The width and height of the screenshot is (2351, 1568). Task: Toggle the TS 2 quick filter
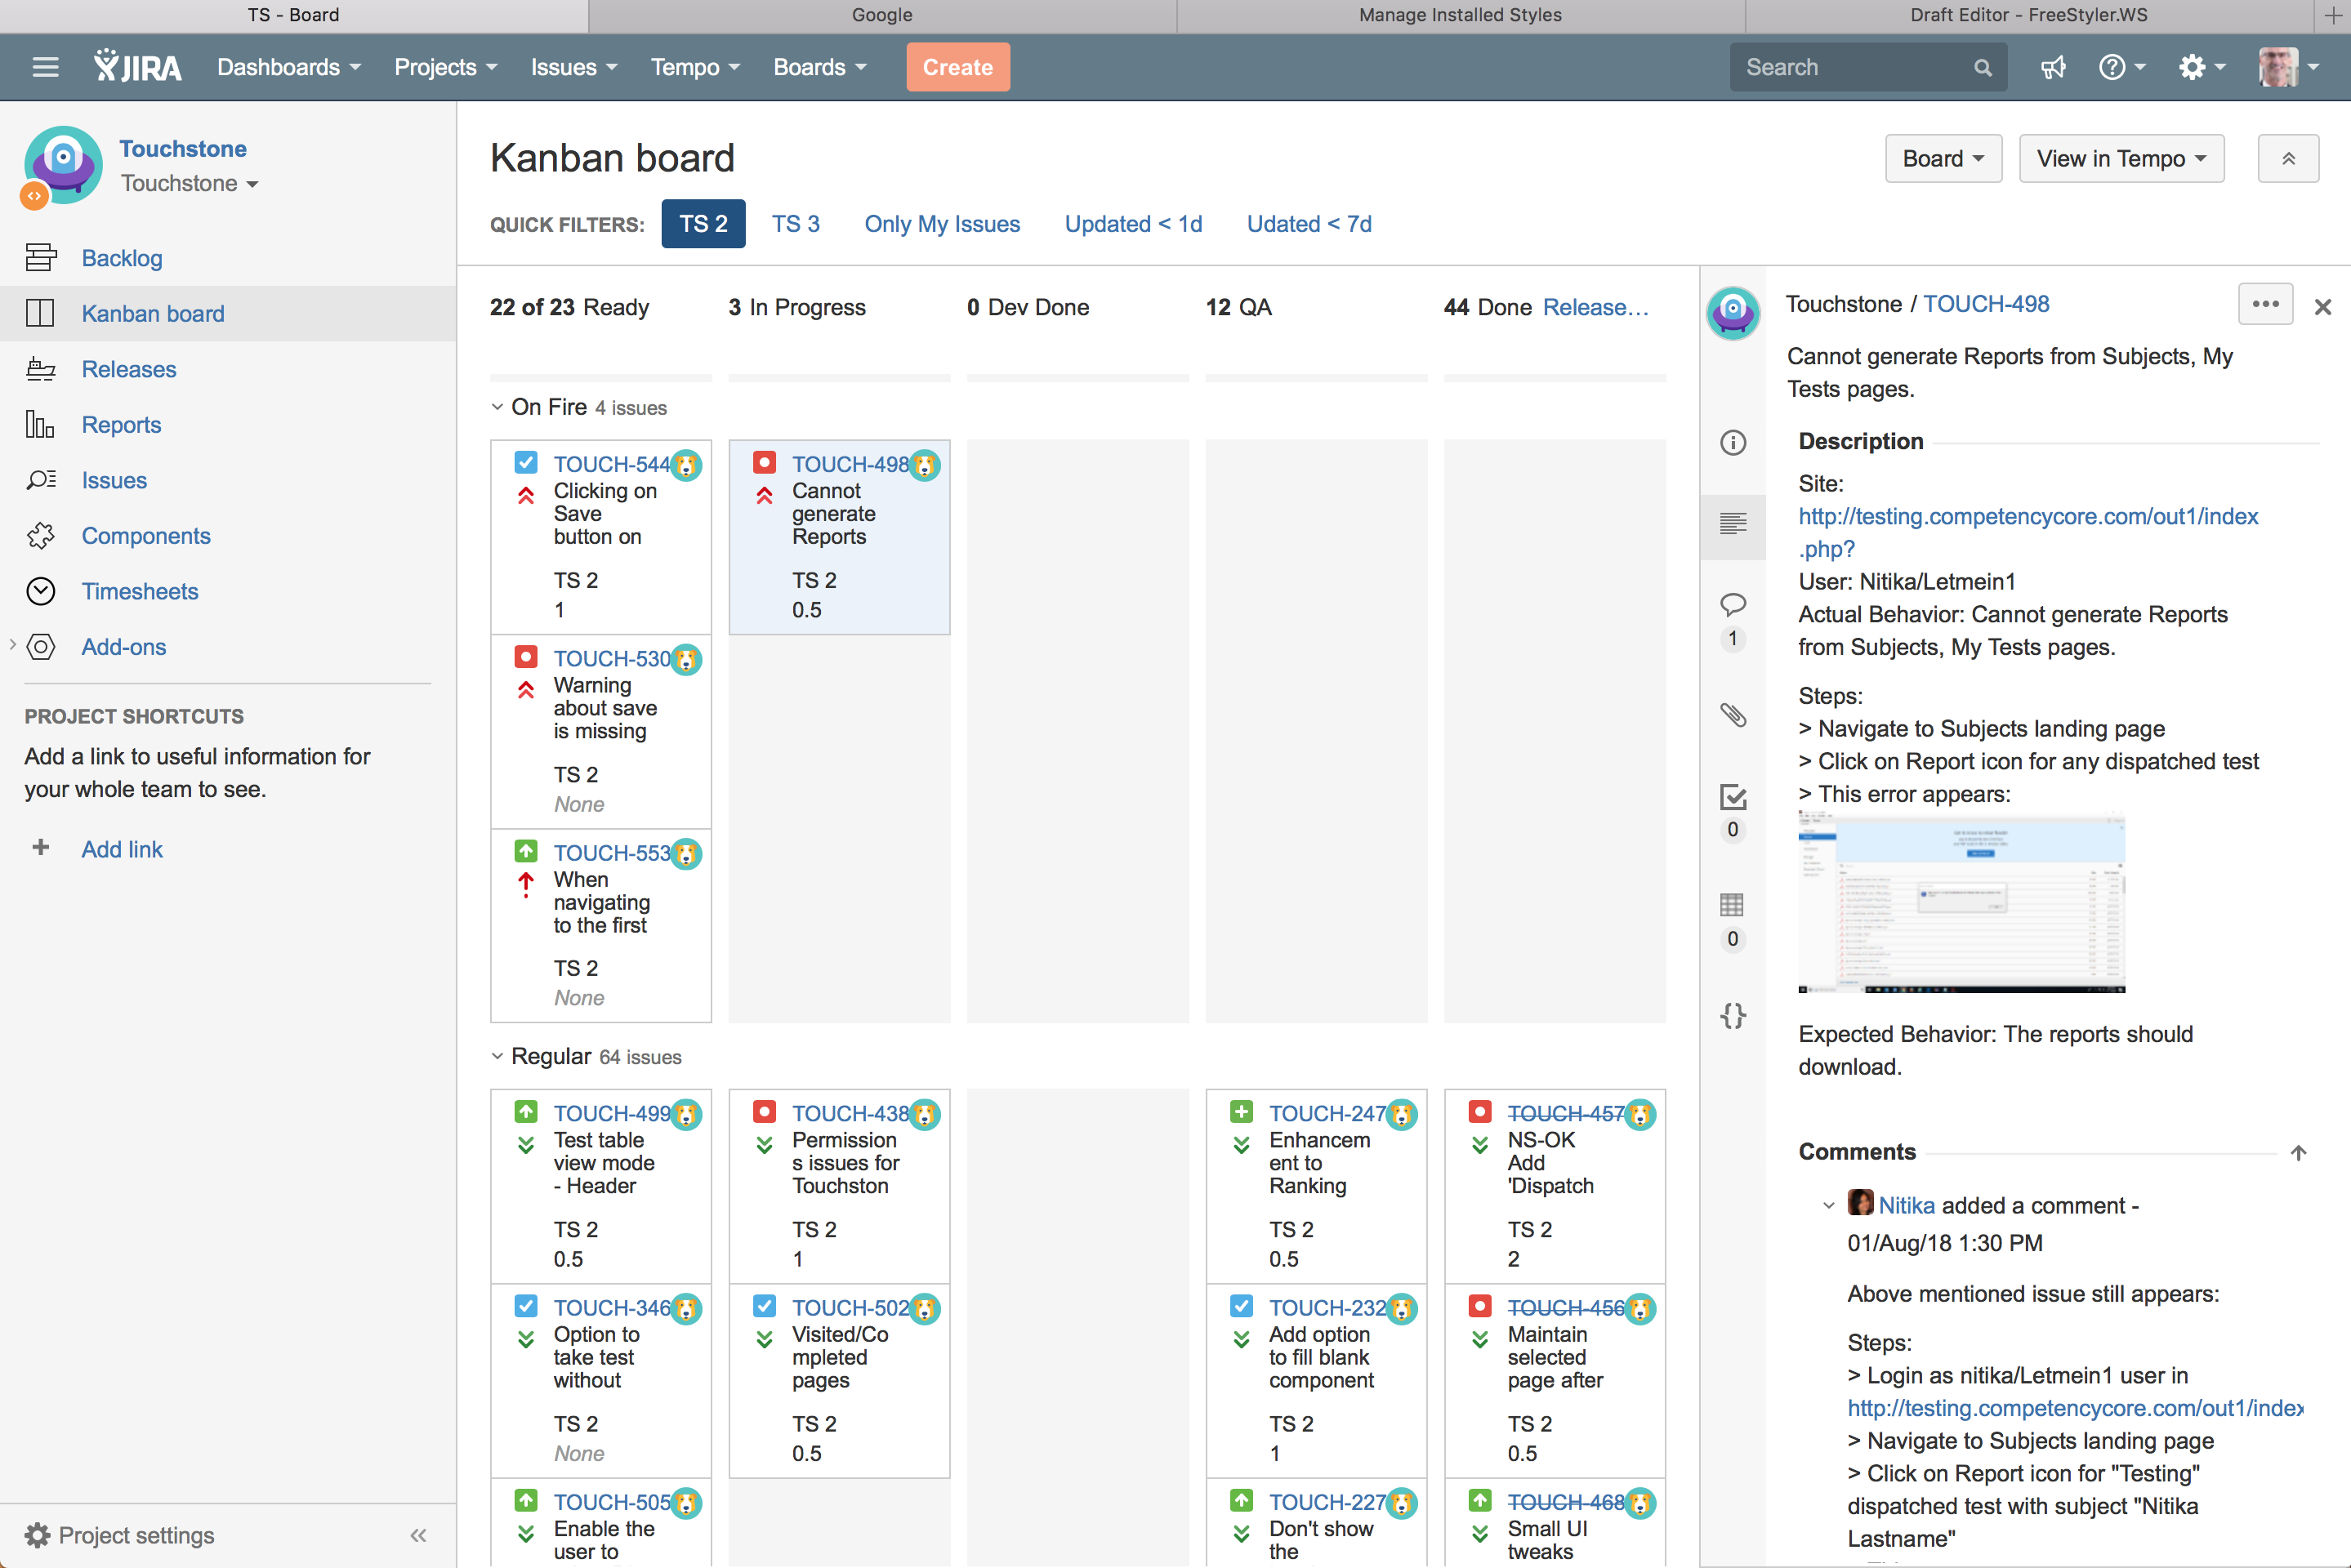(703, 224)
